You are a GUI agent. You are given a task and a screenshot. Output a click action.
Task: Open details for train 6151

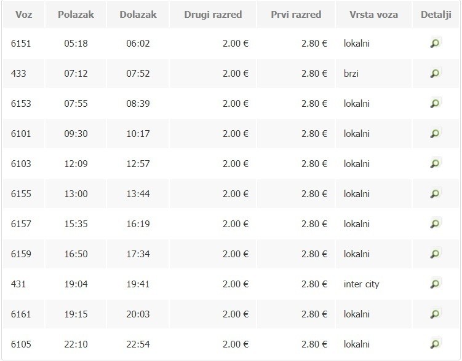(x=435, y=44)
